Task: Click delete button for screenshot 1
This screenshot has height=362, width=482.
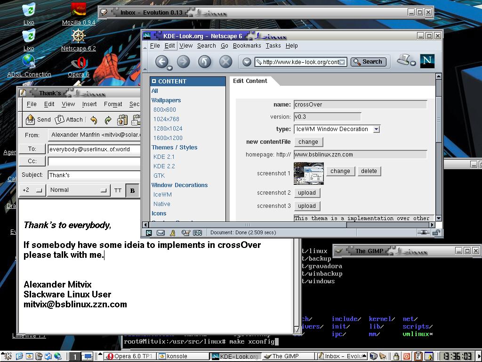Action: coord(369,171)
